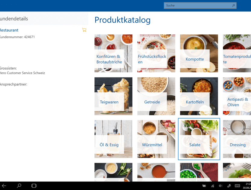Open the Kompotte product category
The width and height of the screenshot is (251, 190).
coord(199,53)
